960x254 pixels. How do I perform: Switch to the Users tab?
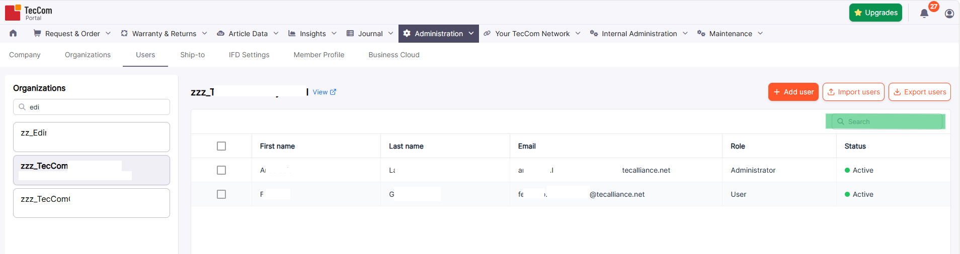[x=145, y=55]
